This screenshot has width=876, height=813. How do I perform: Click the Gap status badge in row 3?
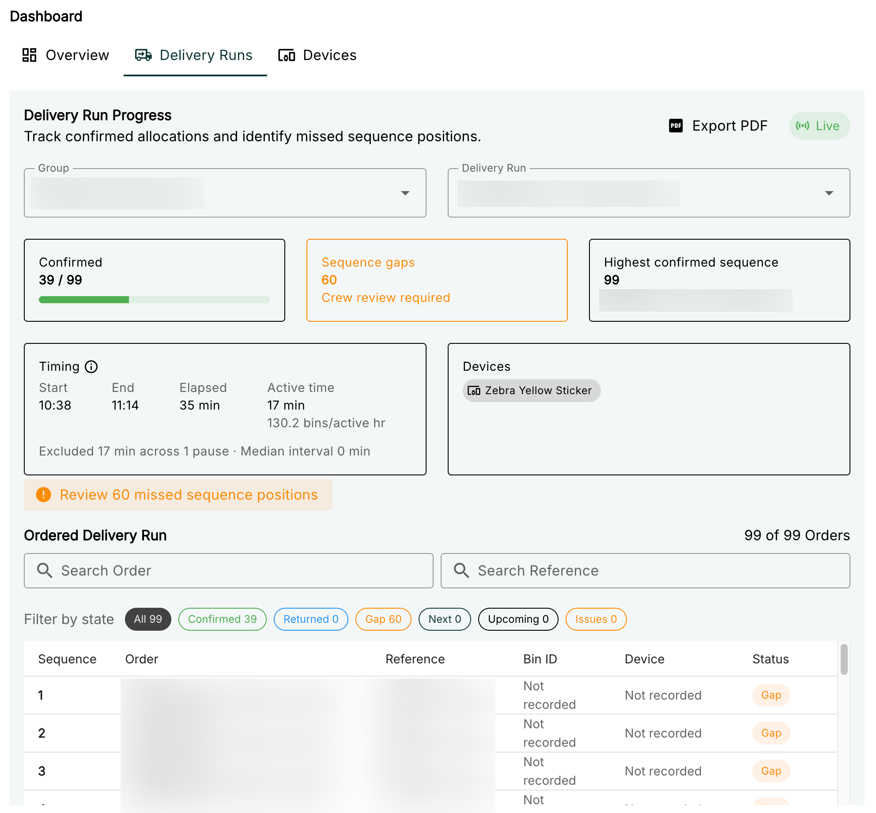coord(771,771)
